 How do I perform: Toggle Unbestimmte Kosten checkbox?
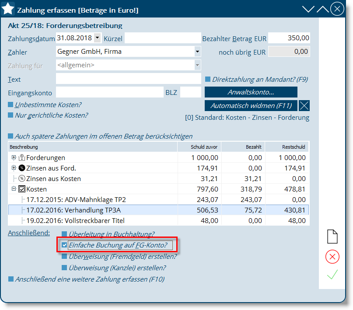pyautogui.click(x=11, y=105)
